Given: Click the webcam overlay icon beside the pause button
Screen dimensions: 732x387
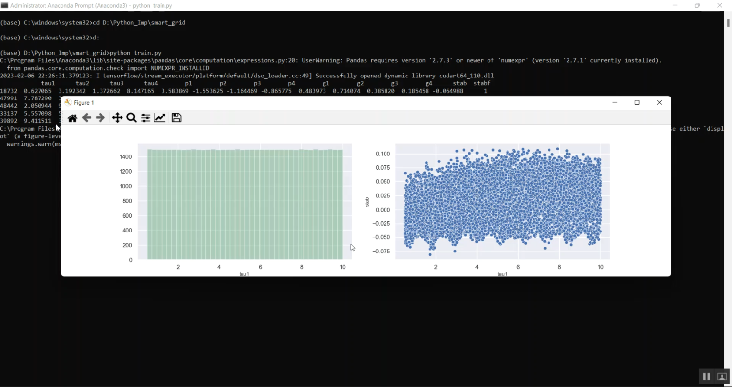Looking at the screenshot, I should tap(722, 377).
